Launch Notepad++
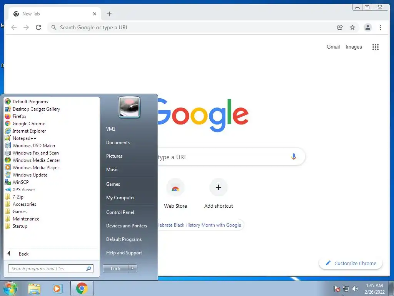 point(21,138)
